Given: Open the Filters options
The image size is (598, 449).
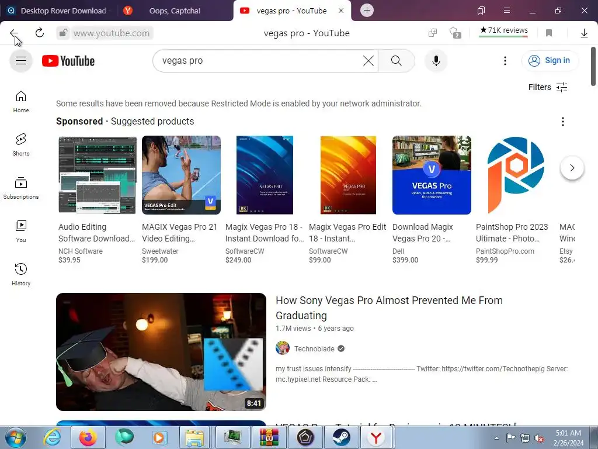Looking at the screenshot, I should 548,88.
